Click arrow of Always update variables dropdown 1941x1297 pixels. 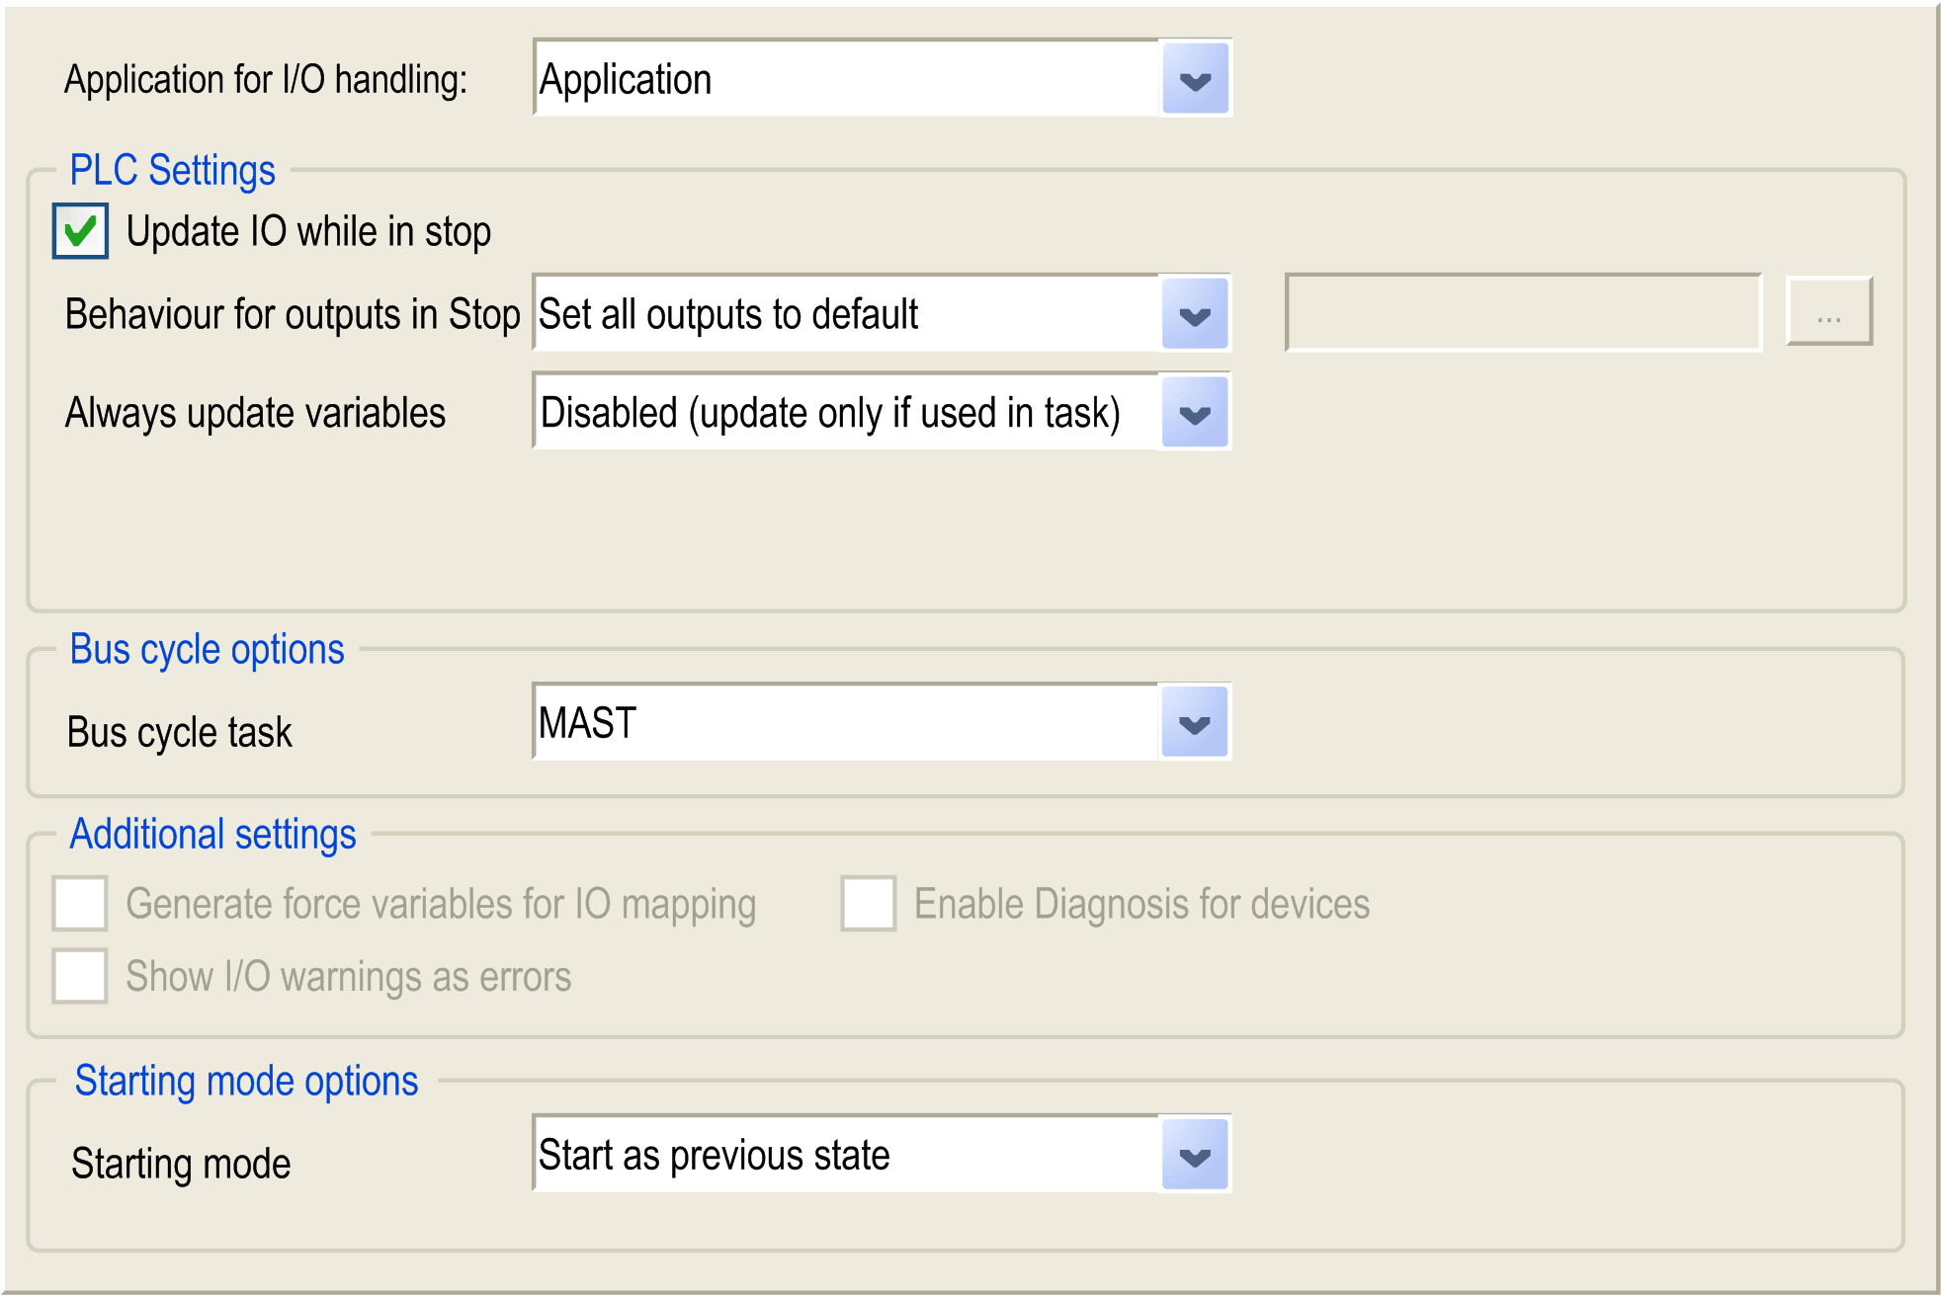[x=1195, y=413]
